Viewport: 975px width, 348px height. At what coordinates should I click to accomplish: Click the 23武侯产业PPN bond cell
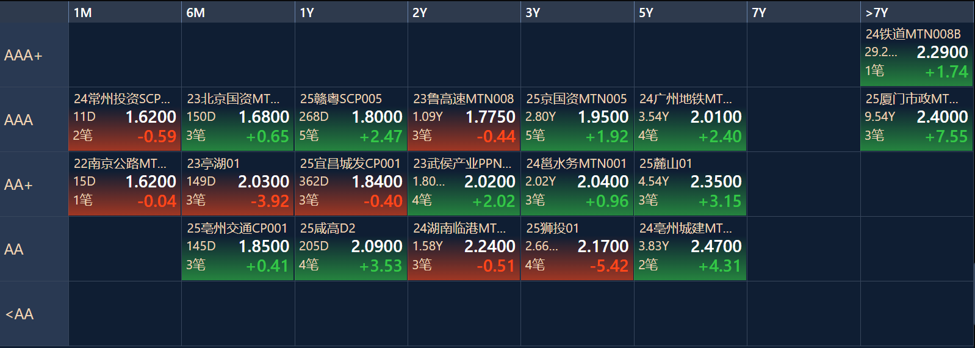tap(464, 184)
